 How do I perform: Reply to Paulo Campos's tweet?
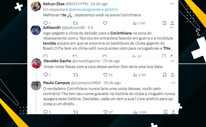[46, 112]
